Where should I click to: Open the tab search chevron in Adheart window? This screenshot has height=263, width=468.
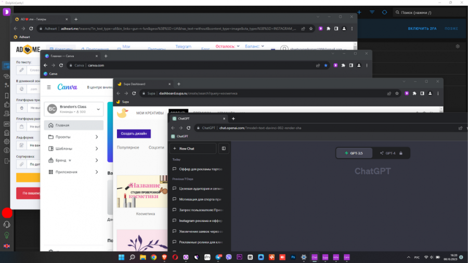[318, 17]
